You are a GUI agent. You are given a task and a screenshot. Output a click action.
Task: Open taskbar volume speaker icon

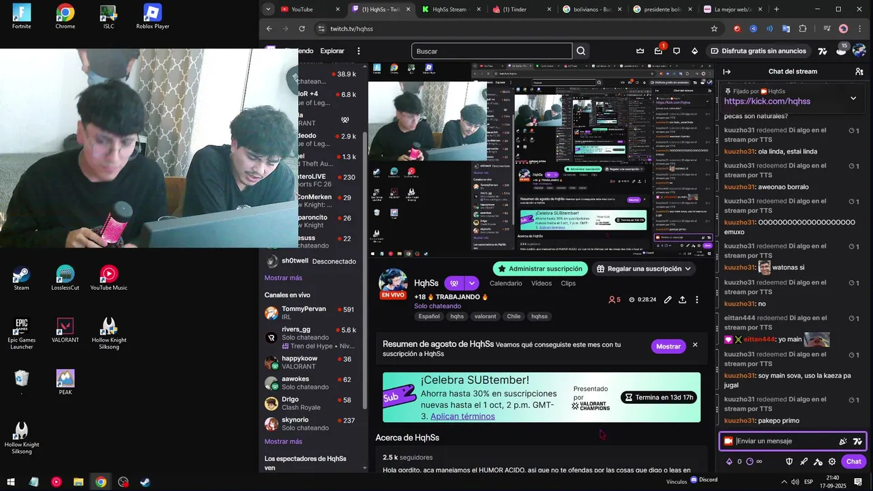pyautogui.click(x=795, y=482)
